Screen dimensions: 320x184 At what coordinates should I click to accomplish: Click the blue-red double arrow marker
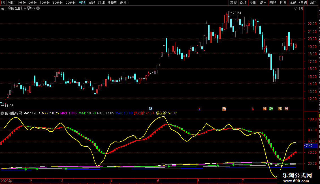coord(199,109)
